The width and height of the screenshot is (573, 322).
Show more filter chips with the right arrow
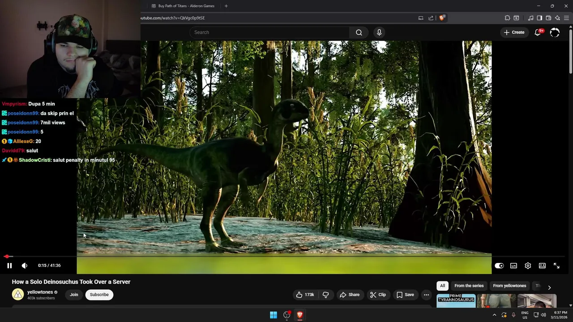(549, 287)
